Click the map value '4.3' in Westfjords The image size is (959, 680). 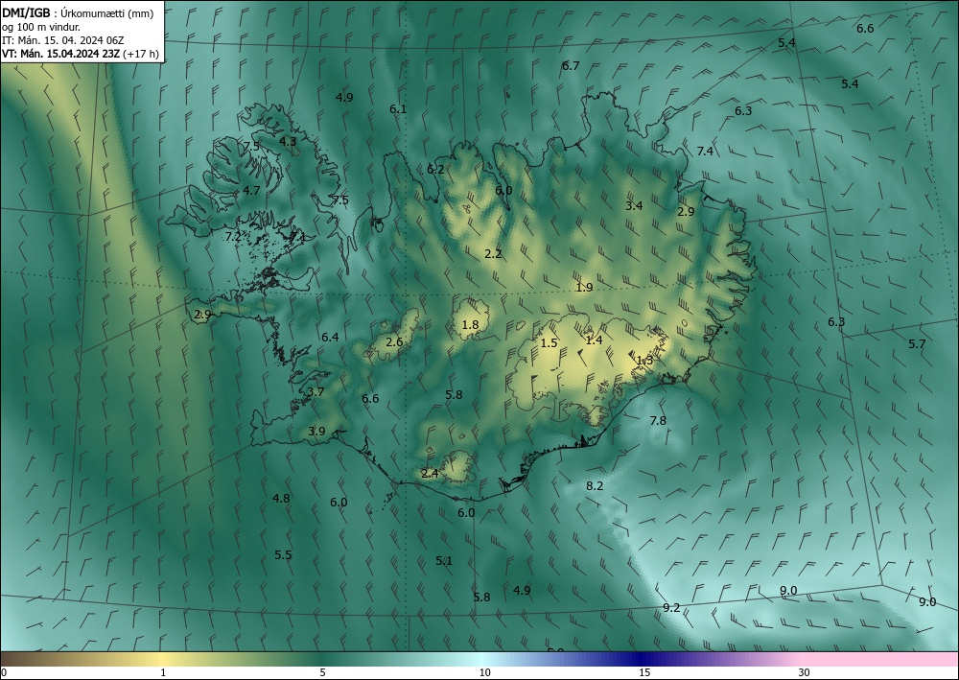point(288,141)
